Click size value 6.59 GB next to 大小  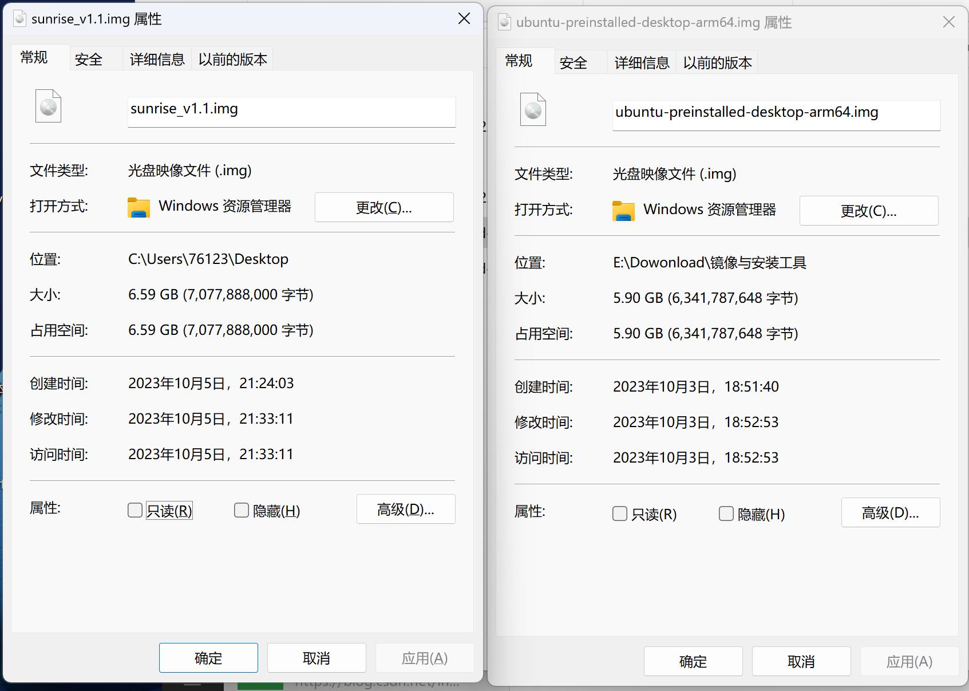(221, 294)
